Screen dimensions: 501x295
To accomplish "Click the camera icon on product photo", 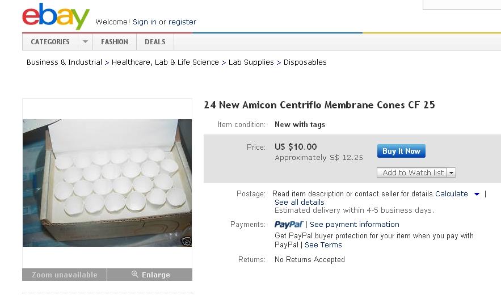I will click(x=186, y=241).
